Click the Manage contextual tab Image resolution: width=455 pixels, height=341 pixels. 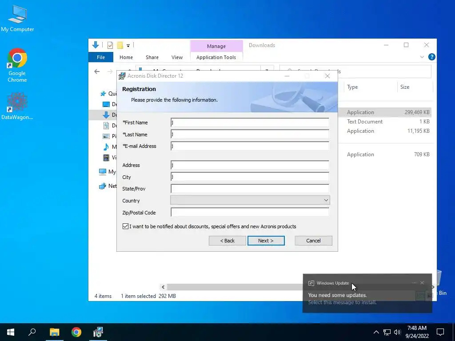pos(216,46)
